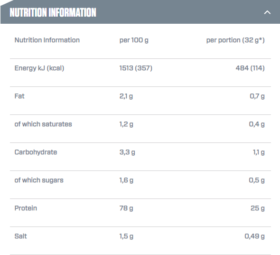Select the 0,49 g salt portion value

coord(255,236)
